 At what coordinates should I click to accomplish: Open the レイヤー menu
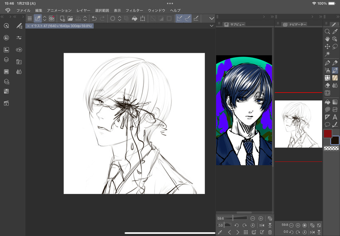(83, 10)
